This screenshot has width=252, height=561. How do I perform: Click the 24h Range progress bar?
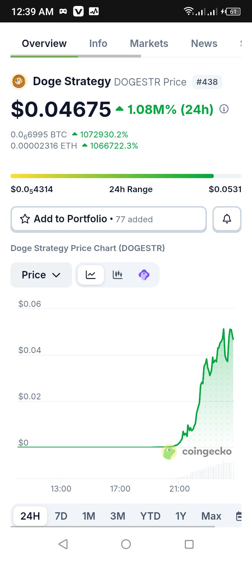[x=126, y=176]
